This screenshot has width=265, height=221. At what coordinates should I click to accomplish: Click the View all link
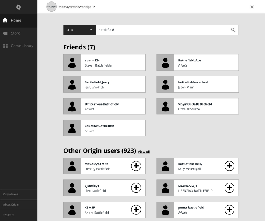[144, 152]
